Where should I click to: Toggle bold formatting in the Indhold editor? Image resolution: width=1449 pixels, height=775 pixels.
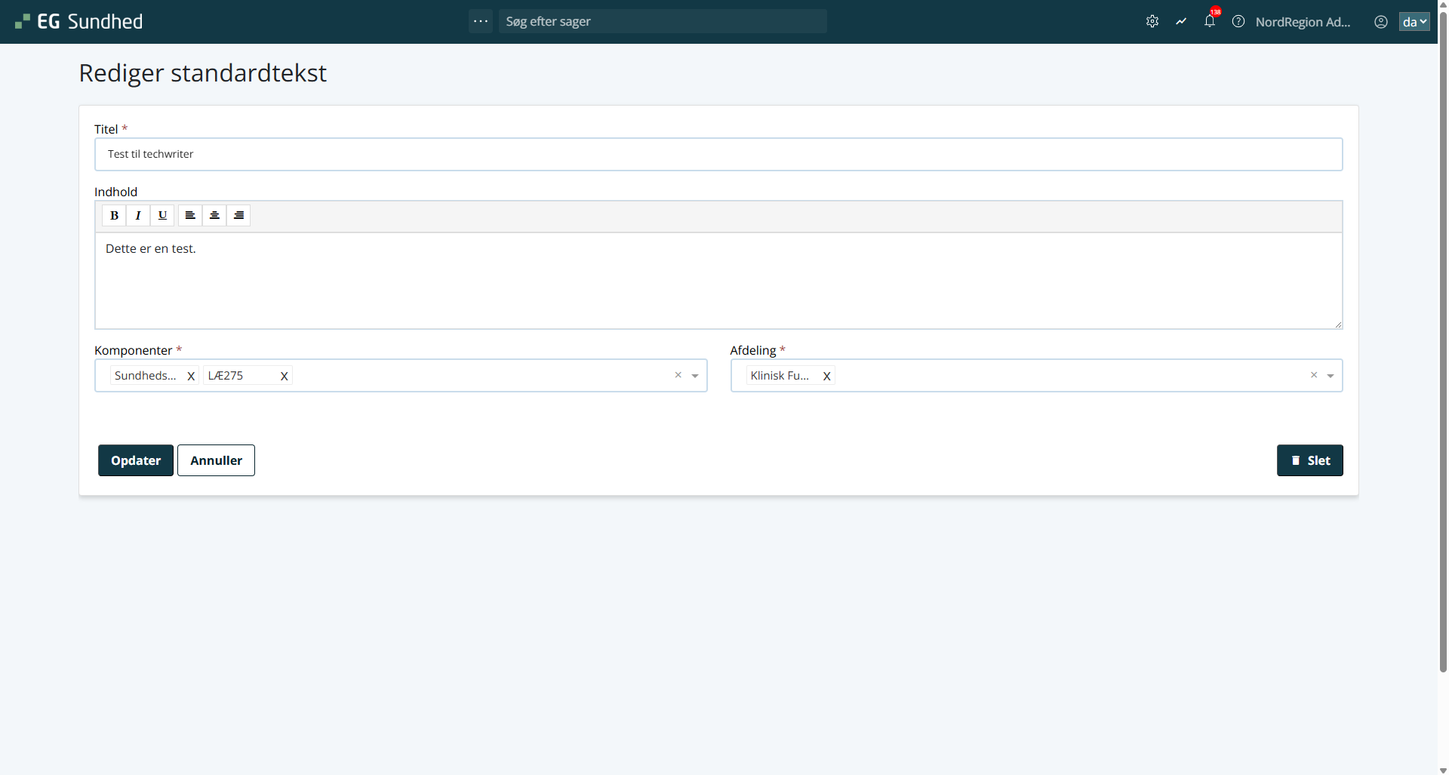(114, 216)
